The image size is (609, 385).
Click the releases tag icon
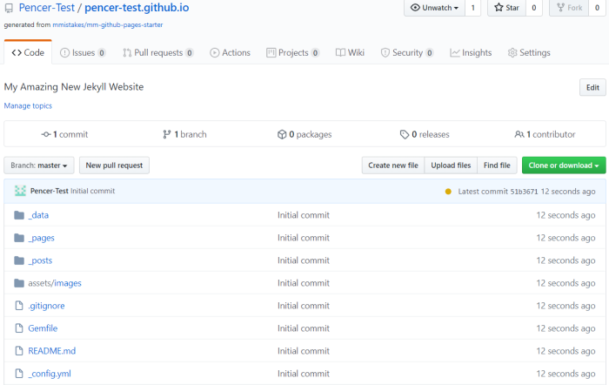pyautogui.click(x=405, y=134)
